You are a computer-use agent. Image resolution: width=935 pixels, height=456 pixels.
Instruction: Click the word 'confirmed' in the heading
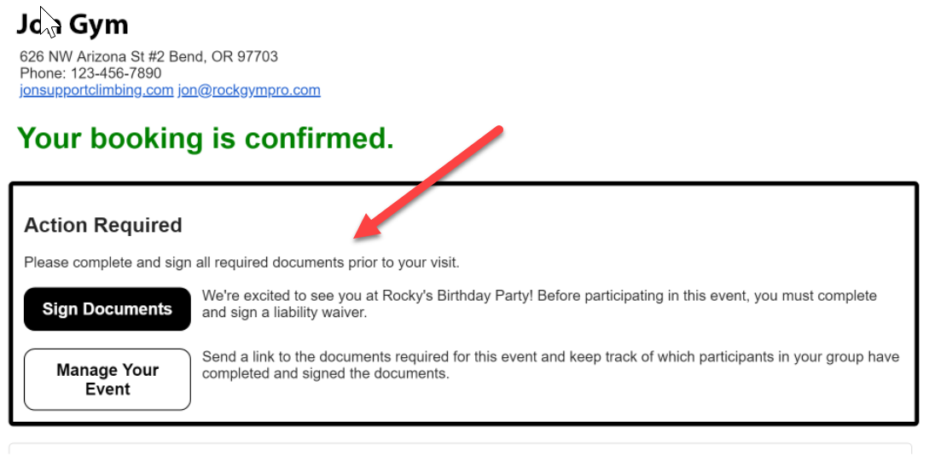click(319, 138)
